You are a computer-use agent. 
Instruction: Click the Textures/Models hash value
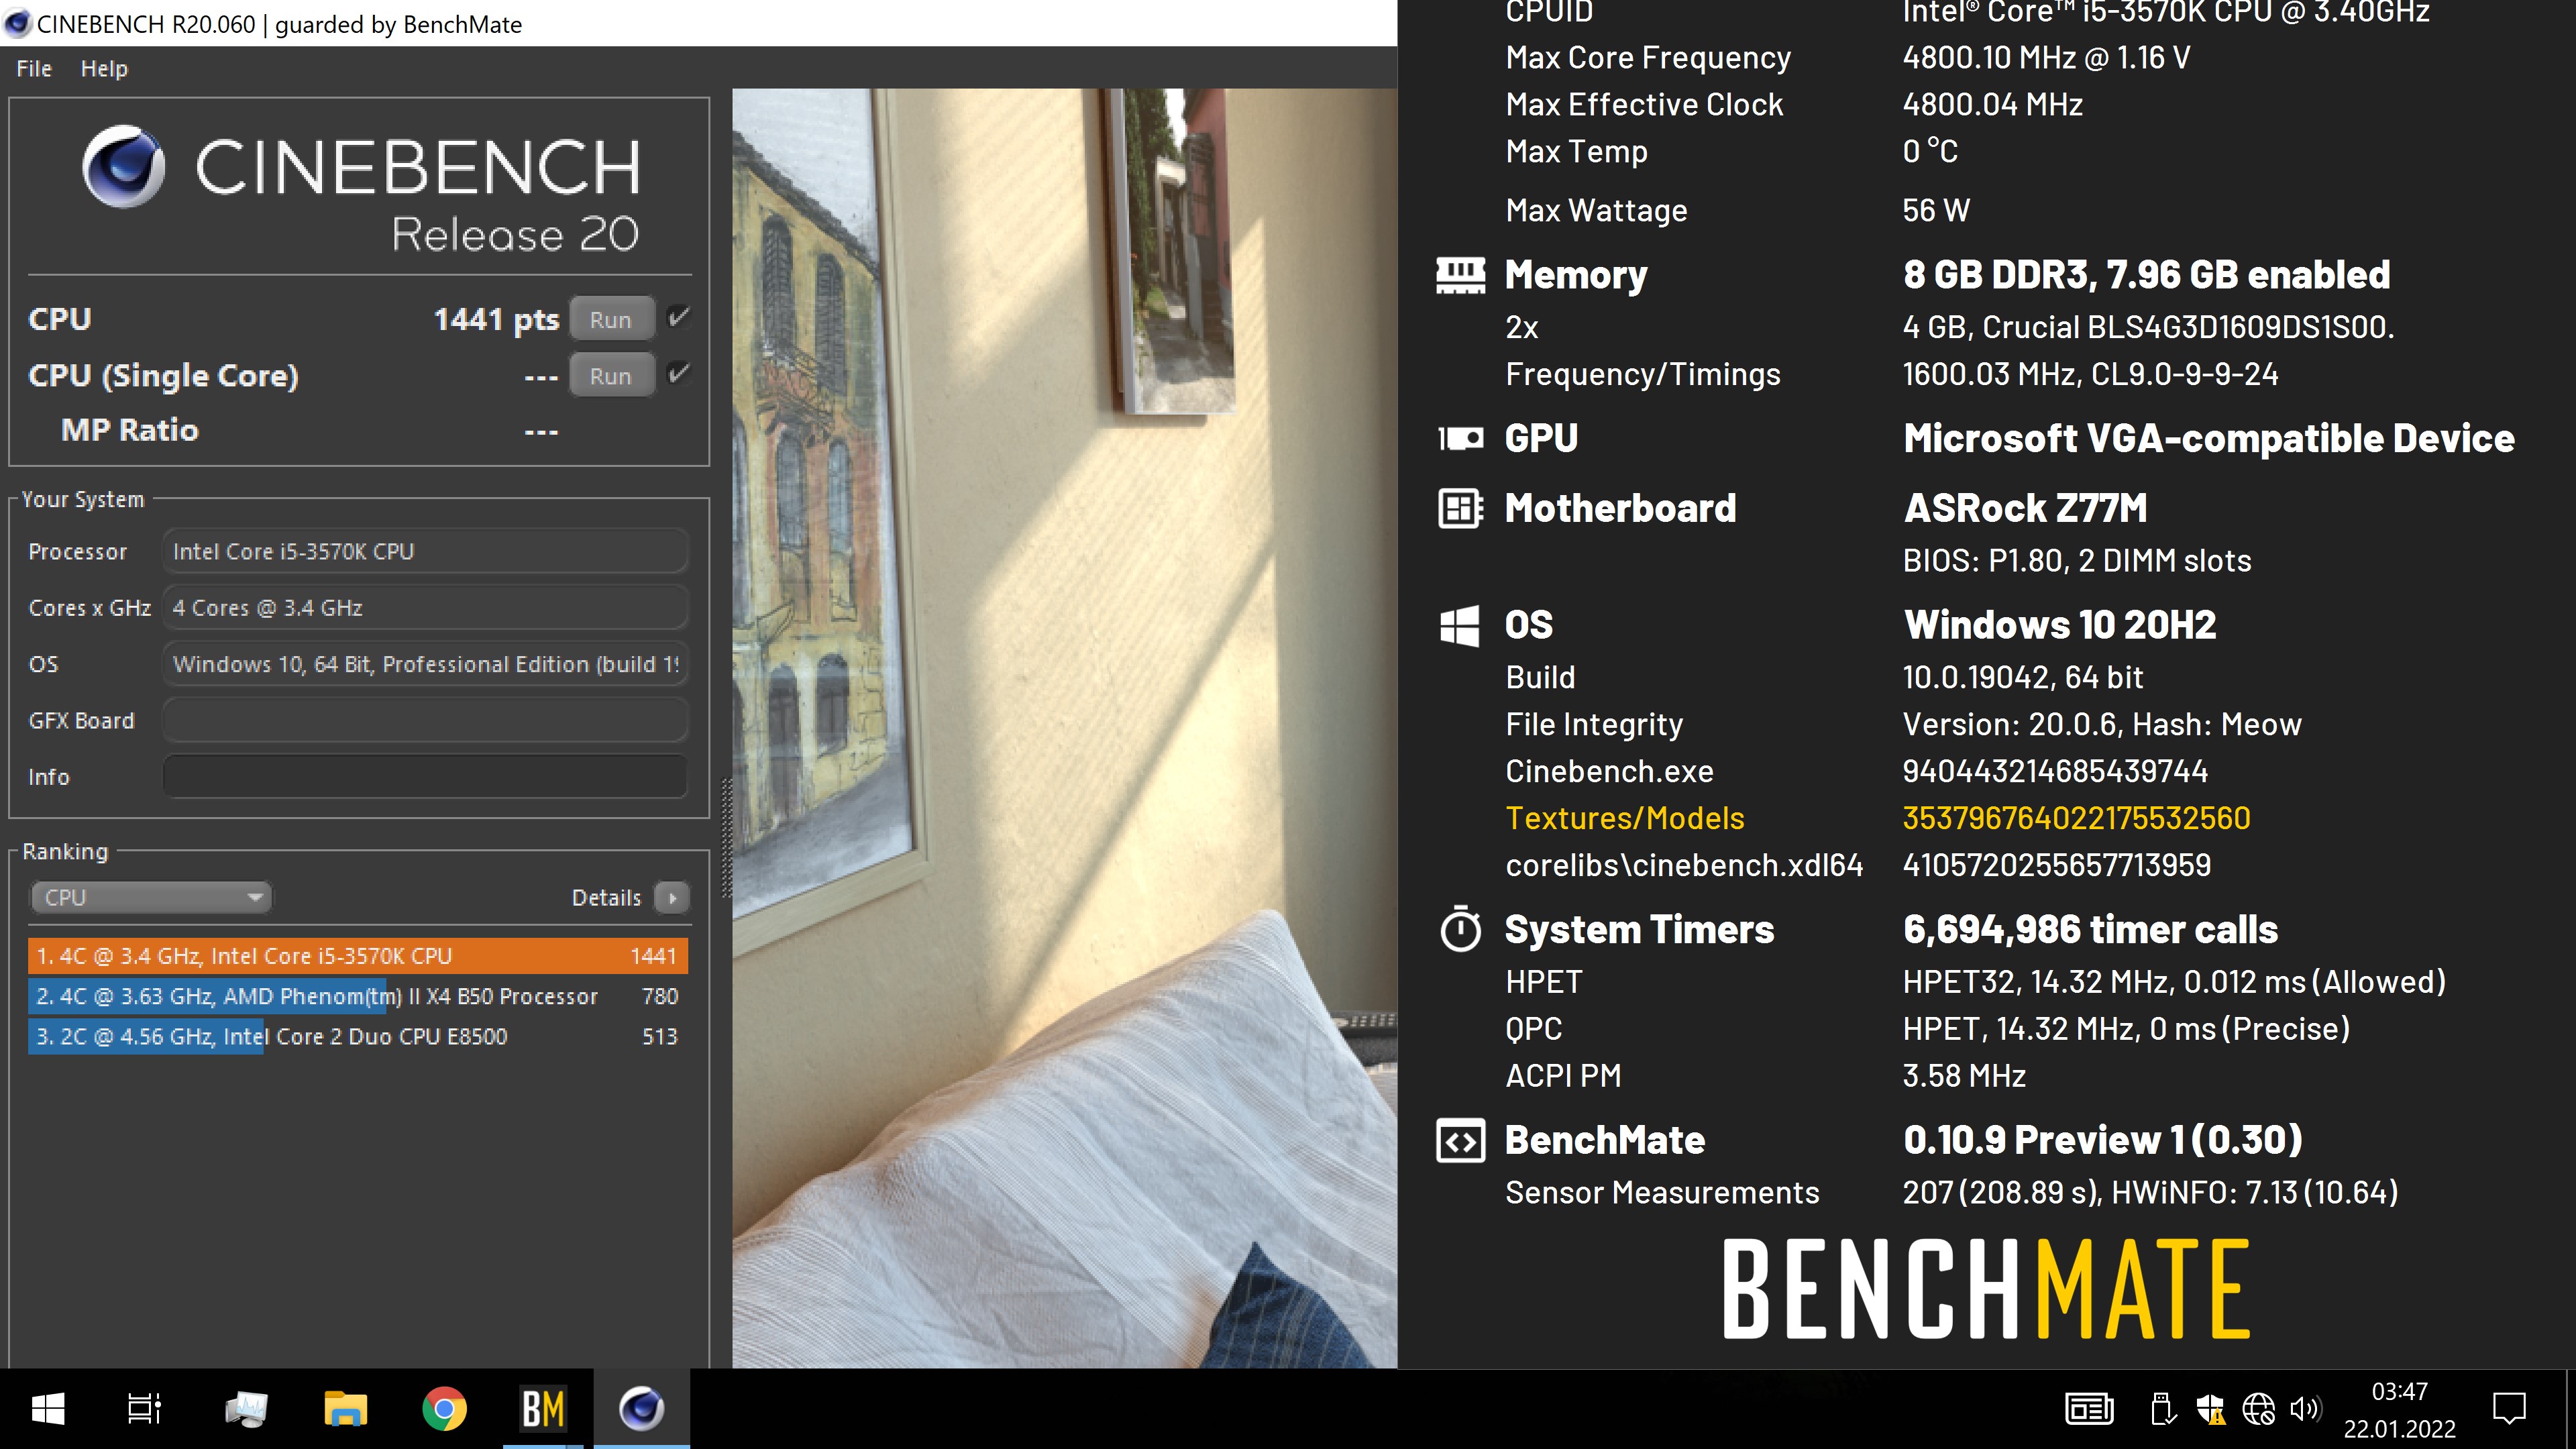coord(2076,818)
